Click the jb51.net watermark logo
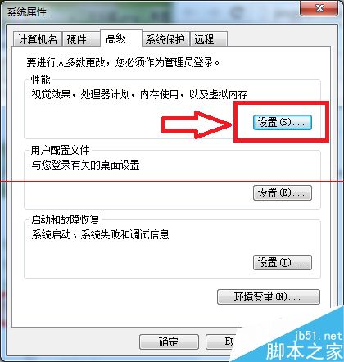 [x=303, y=346]
